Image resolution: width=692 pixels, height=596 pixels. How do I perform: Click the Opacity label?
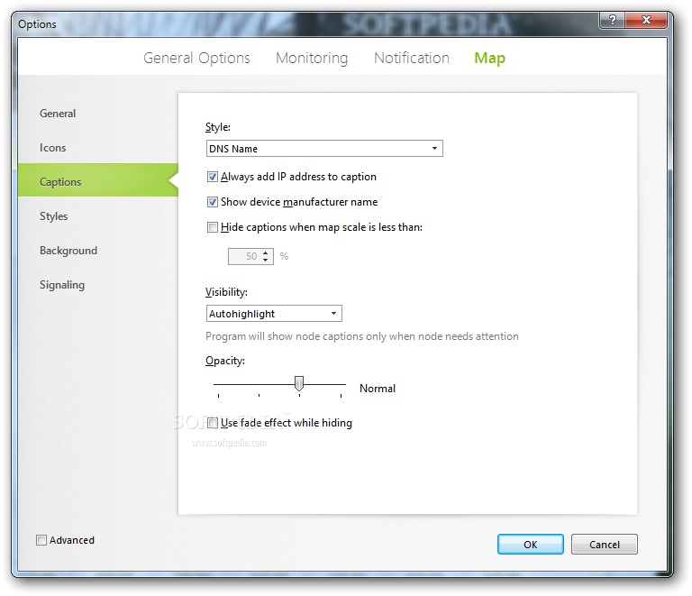click(x=225, y=361)
